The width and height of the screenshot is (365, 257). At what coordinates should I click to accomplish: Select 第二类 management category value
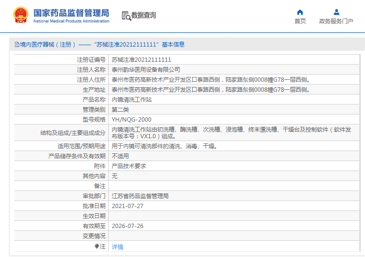click(x=121, y=110)
